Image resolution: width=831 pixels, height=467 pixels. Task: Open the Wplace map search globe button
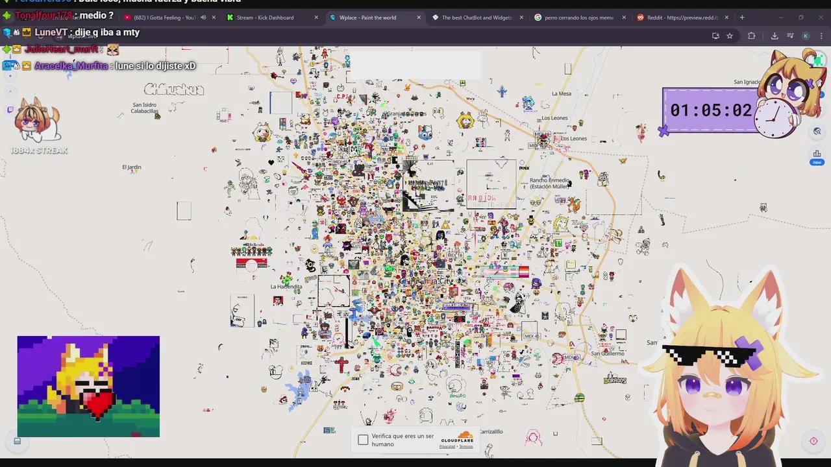pyautogui.click(x=817, y=131)
